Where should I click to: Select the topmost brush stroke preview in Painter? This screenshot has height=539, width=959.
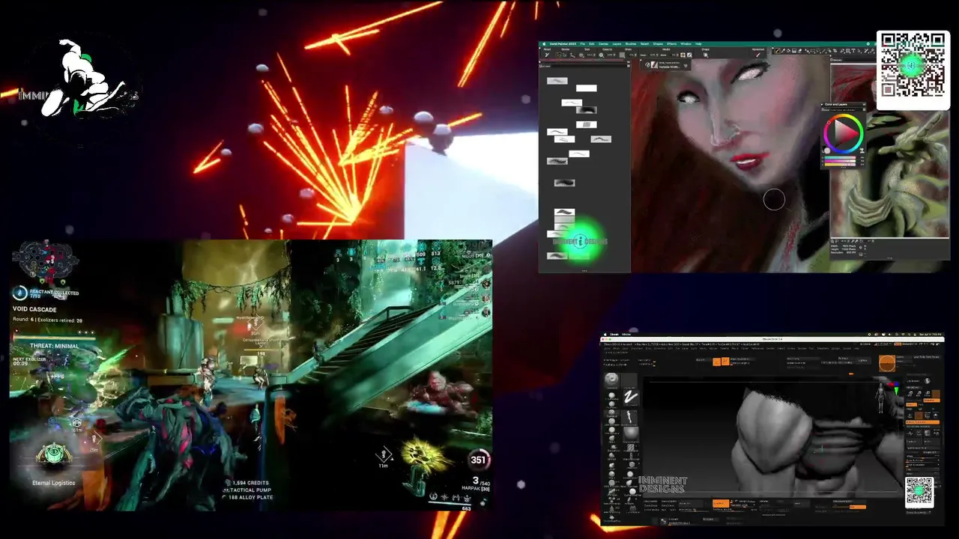pyautogui.click(x=557, y=81)
